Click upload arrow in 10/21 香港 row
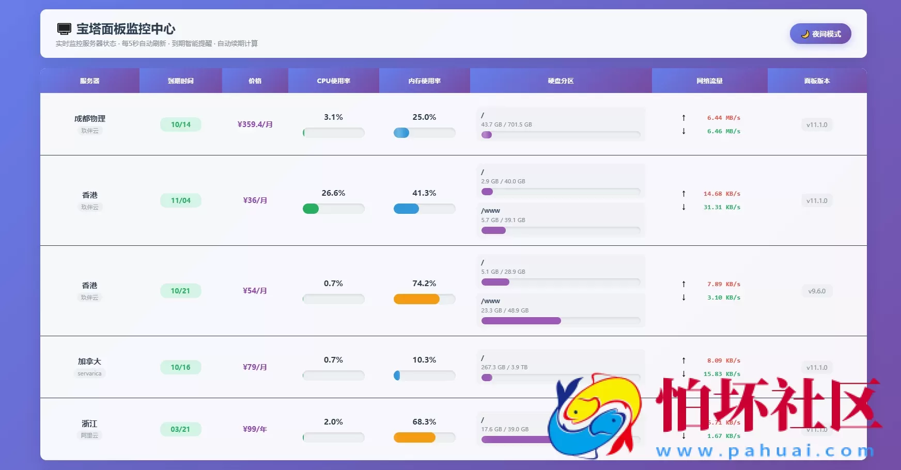This screenshot has height=470, width=901. (683, 284)
